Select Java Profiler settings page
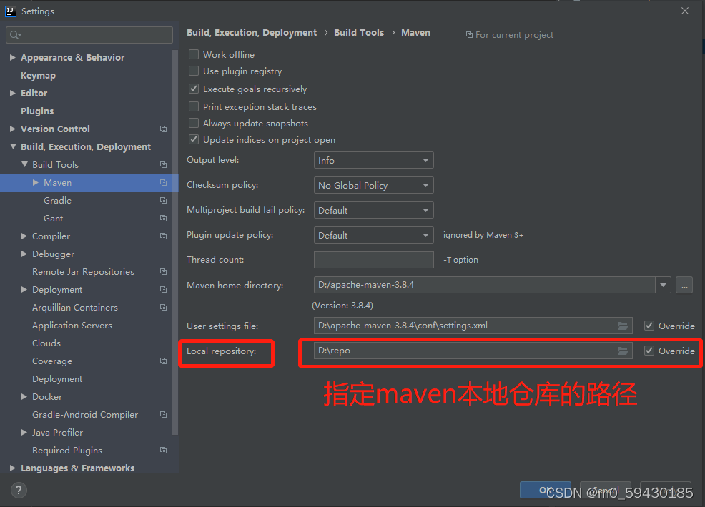The width and height of the screenshot is (705, 507). (57, 433)
